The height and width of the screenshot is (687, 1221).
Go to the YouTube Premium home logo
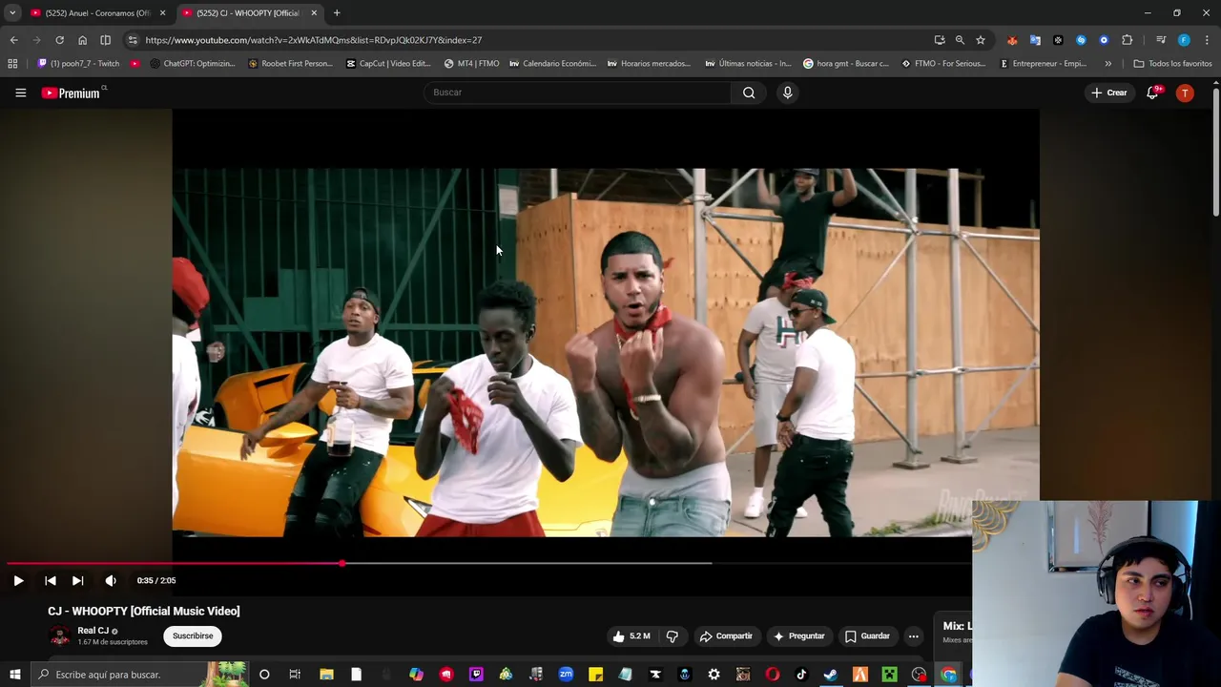(x=73, y=93)
